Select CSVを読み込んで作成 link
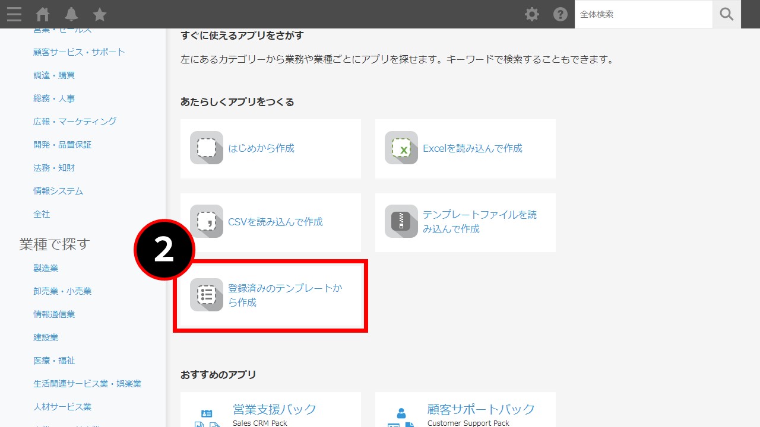The width and height of the screenshot is (760, 427). 275,222
